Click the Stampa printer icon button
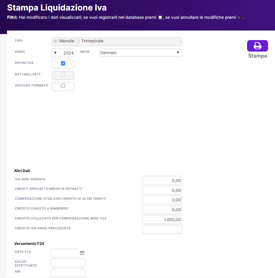Viewport: 275px width, 278px height. click(257, 46)
